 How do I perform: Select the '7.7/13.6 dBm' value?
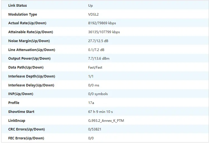(99, 59)
